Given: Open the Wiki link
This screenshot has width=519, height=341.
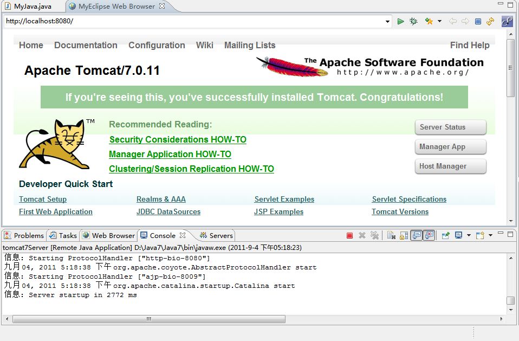Looking at the screenshot, I should [x=205, y=46].
